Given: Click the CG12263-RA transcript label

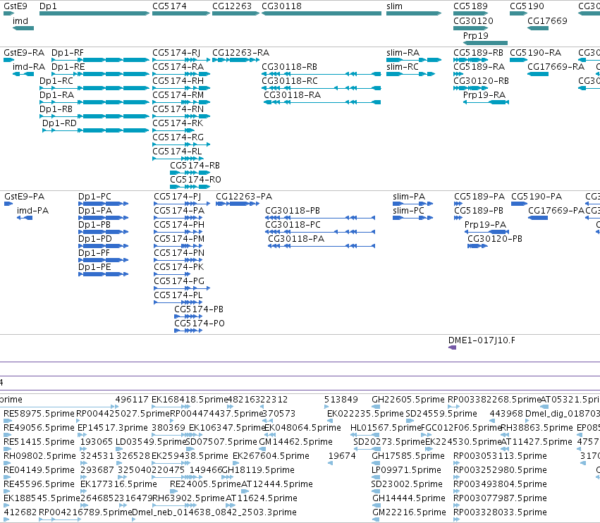Looking at the screenshot, I should (x=240, y=52).
